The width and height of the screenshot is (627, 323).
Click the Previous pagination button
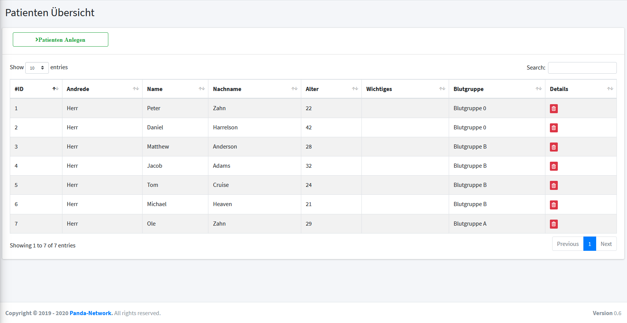(x=568, y=244)
